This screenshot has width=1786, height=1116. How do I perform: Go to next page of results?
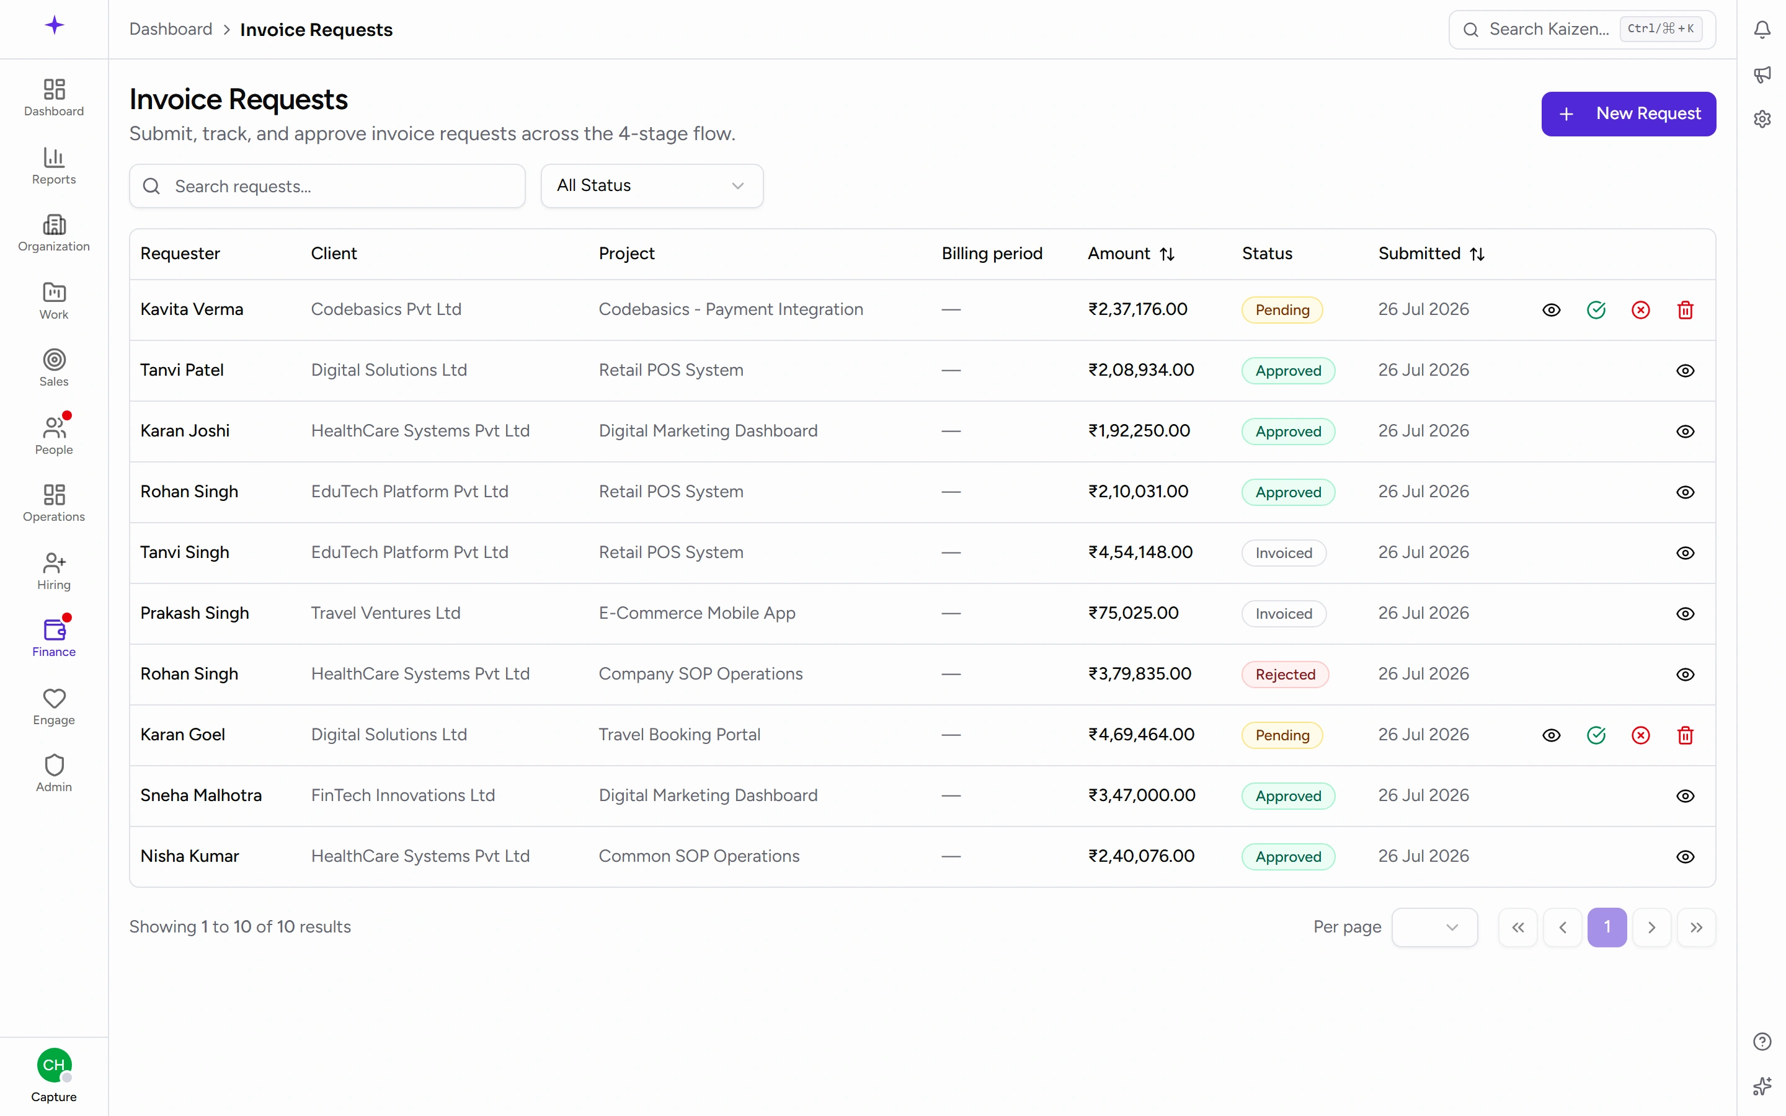(1651, 927)
